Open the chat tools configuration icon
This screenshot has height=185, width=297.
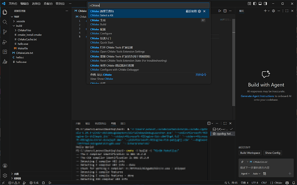click(x=265, y=174)
